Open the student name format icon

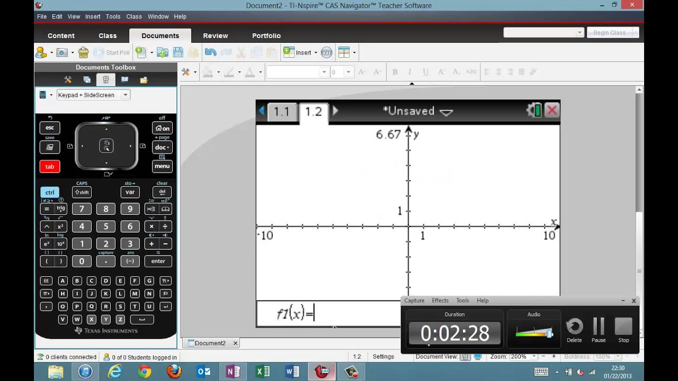pyautogui.click(x=41, y=52)
